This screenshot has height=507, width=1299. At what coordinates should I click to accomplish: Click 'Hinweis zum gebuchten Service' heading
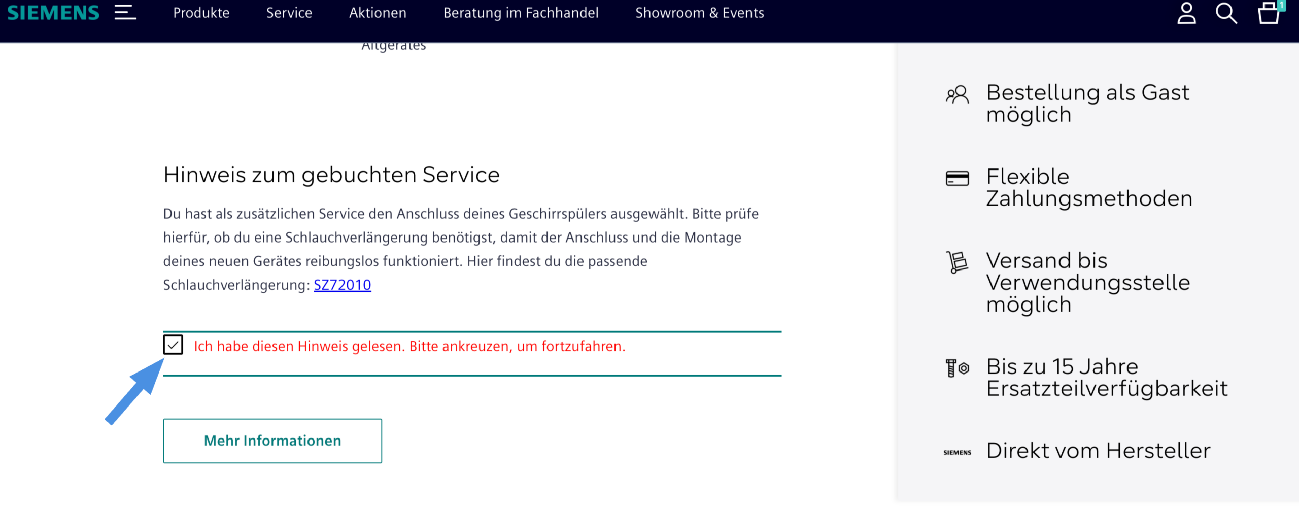331,175
